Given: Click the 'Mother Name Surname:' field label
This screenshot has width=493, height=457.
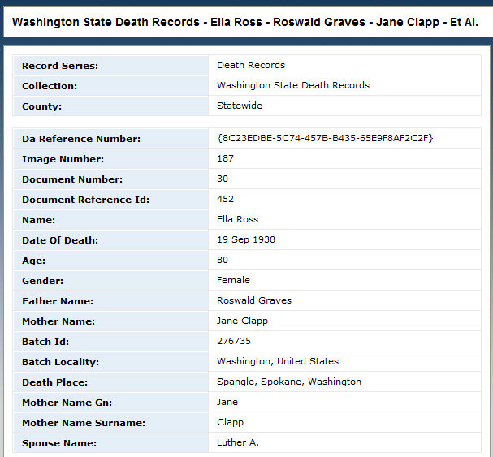Looking at the screenshot, I should click(x=84, y=423).
